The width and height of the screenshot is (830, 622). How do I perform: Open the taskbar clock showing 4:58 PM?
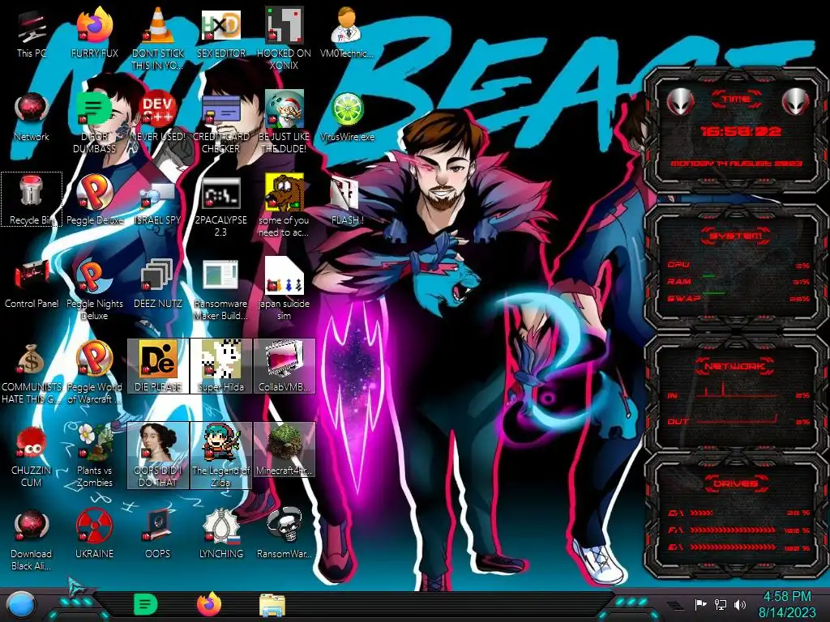coord(787,604)
